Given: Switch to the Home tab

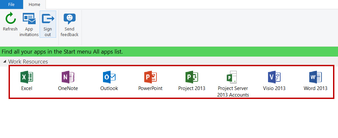Looking at the screenshot, I should coord(34,5).
